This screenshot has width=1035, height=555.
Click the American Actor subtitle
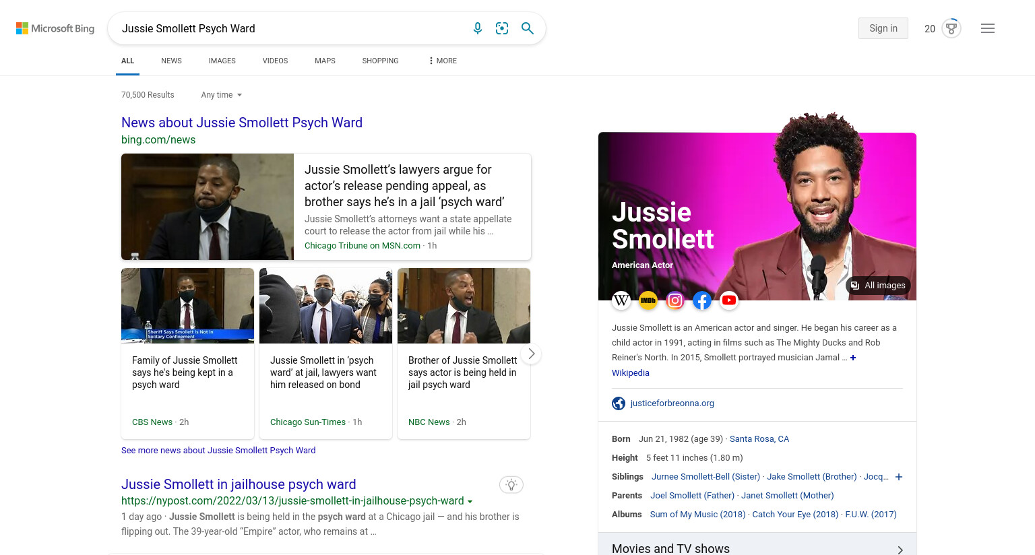coord(642,265)
